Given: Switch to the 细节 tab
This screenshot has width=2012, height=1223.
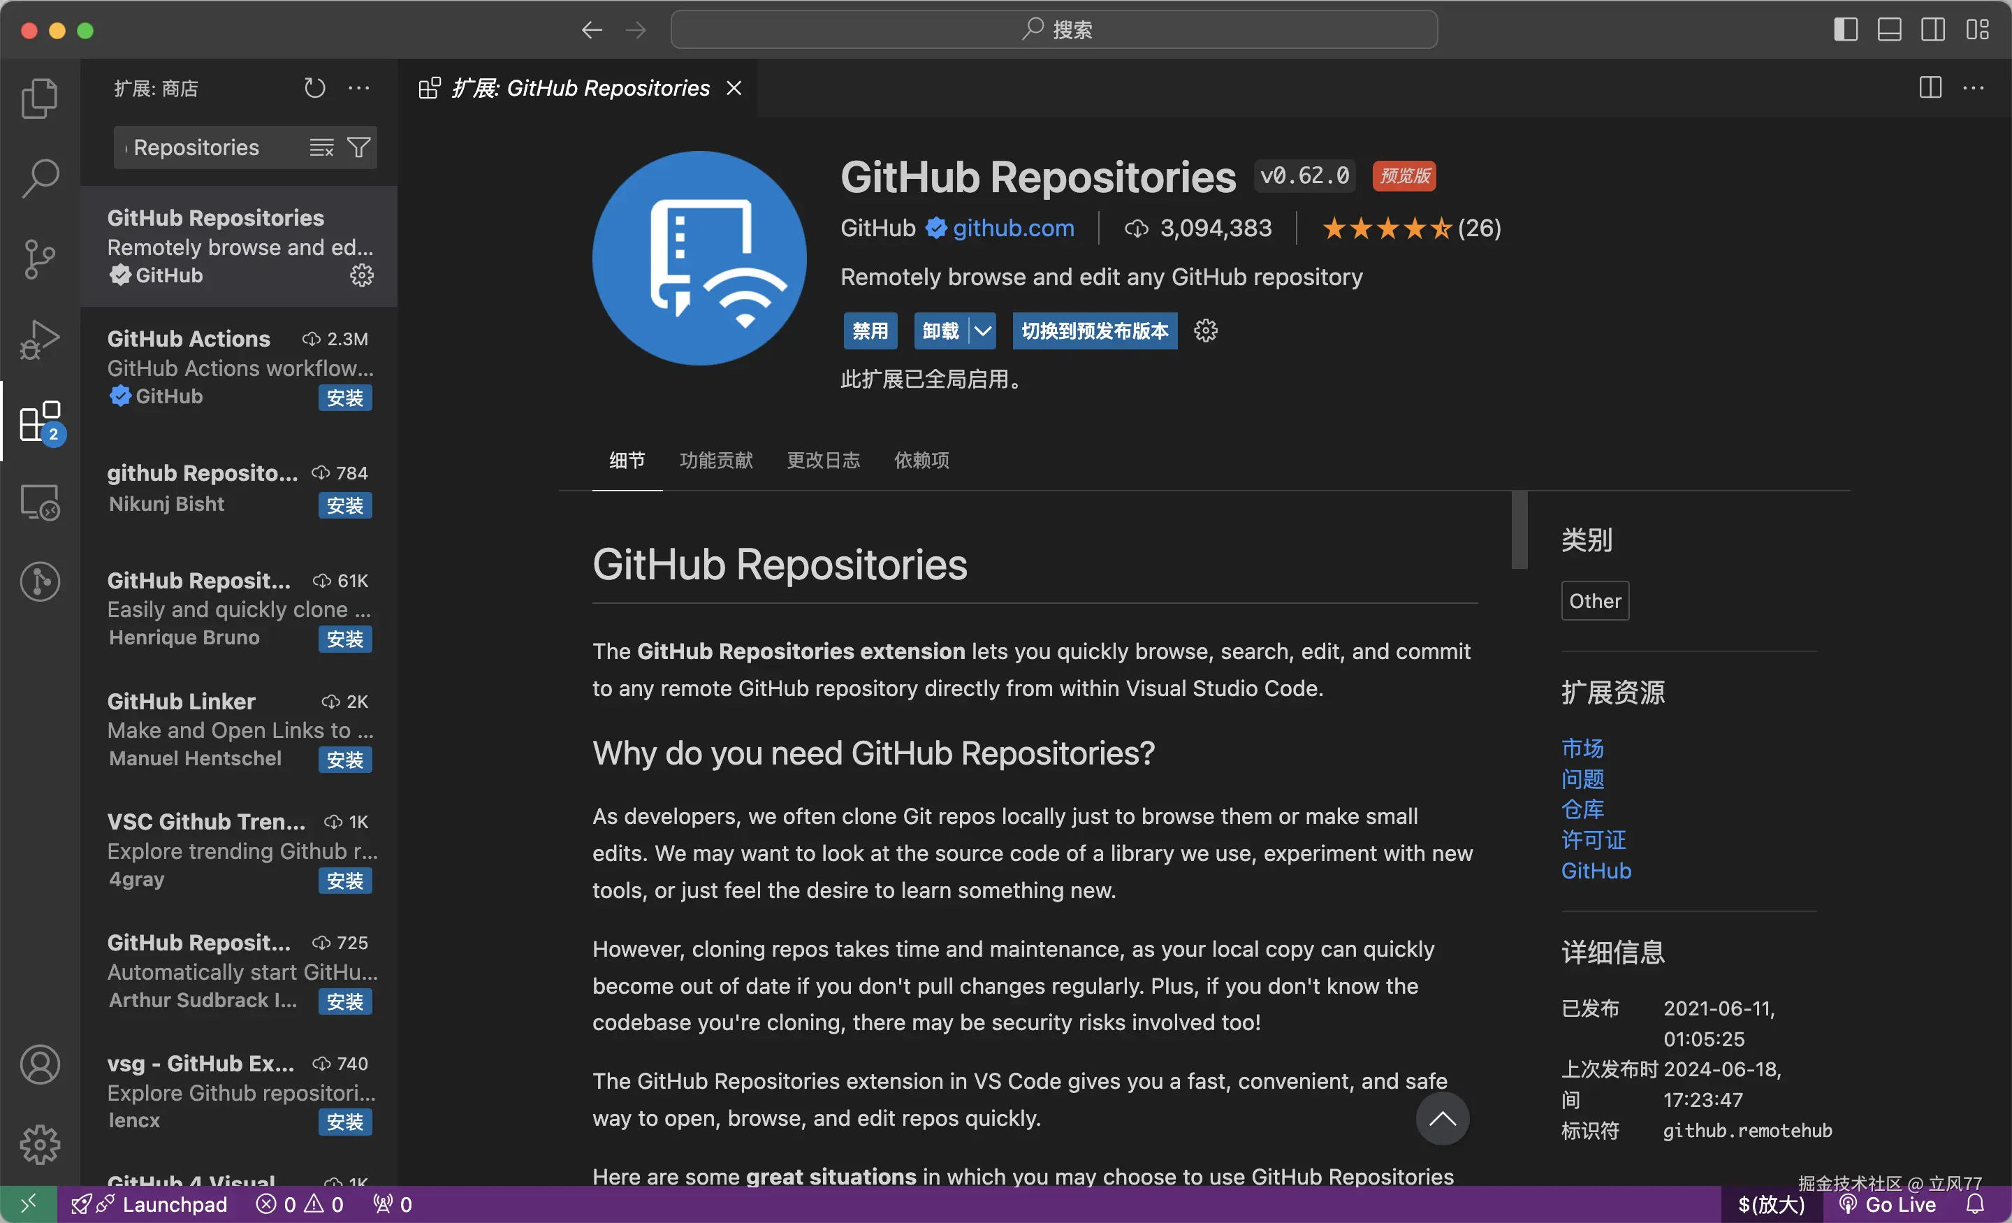Looking at the screenshot, I should tap(627, 460).
